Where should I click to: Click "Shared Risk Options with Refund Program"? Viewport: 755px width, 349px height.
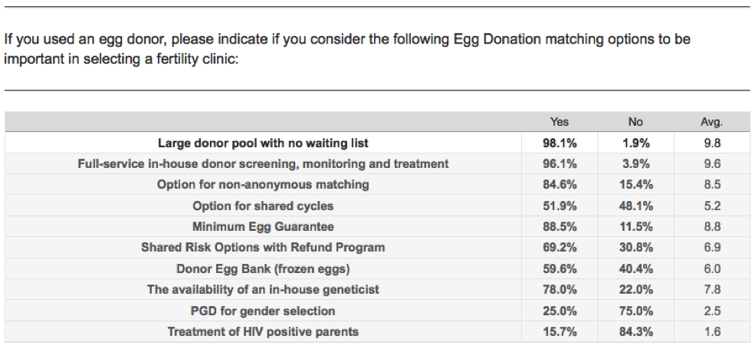point(263,247)
